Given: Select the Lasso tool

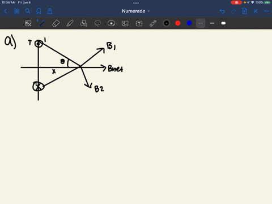Looking at the screenshot, I should pos(97,23).
